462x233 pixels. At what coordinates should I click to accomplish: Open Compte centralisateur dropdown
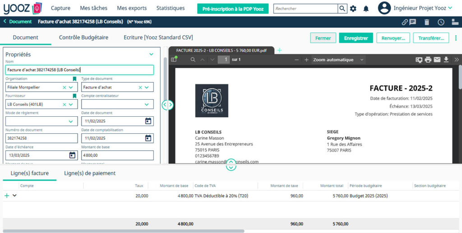click(x=147, y=105)
